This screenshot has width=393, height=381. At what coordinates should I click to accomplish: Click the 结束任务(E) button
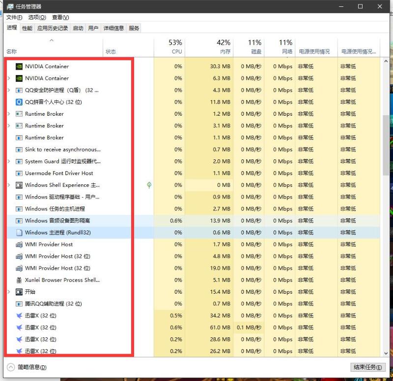tap(367, 367)
